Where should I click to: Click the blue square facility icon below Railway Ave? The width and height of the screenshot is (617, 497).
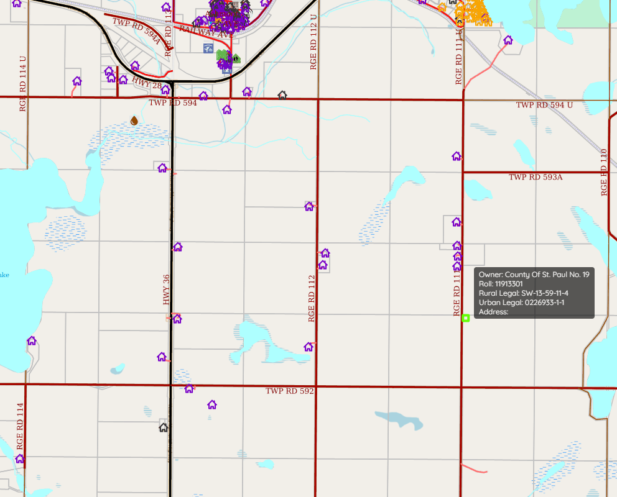point(208,48)
